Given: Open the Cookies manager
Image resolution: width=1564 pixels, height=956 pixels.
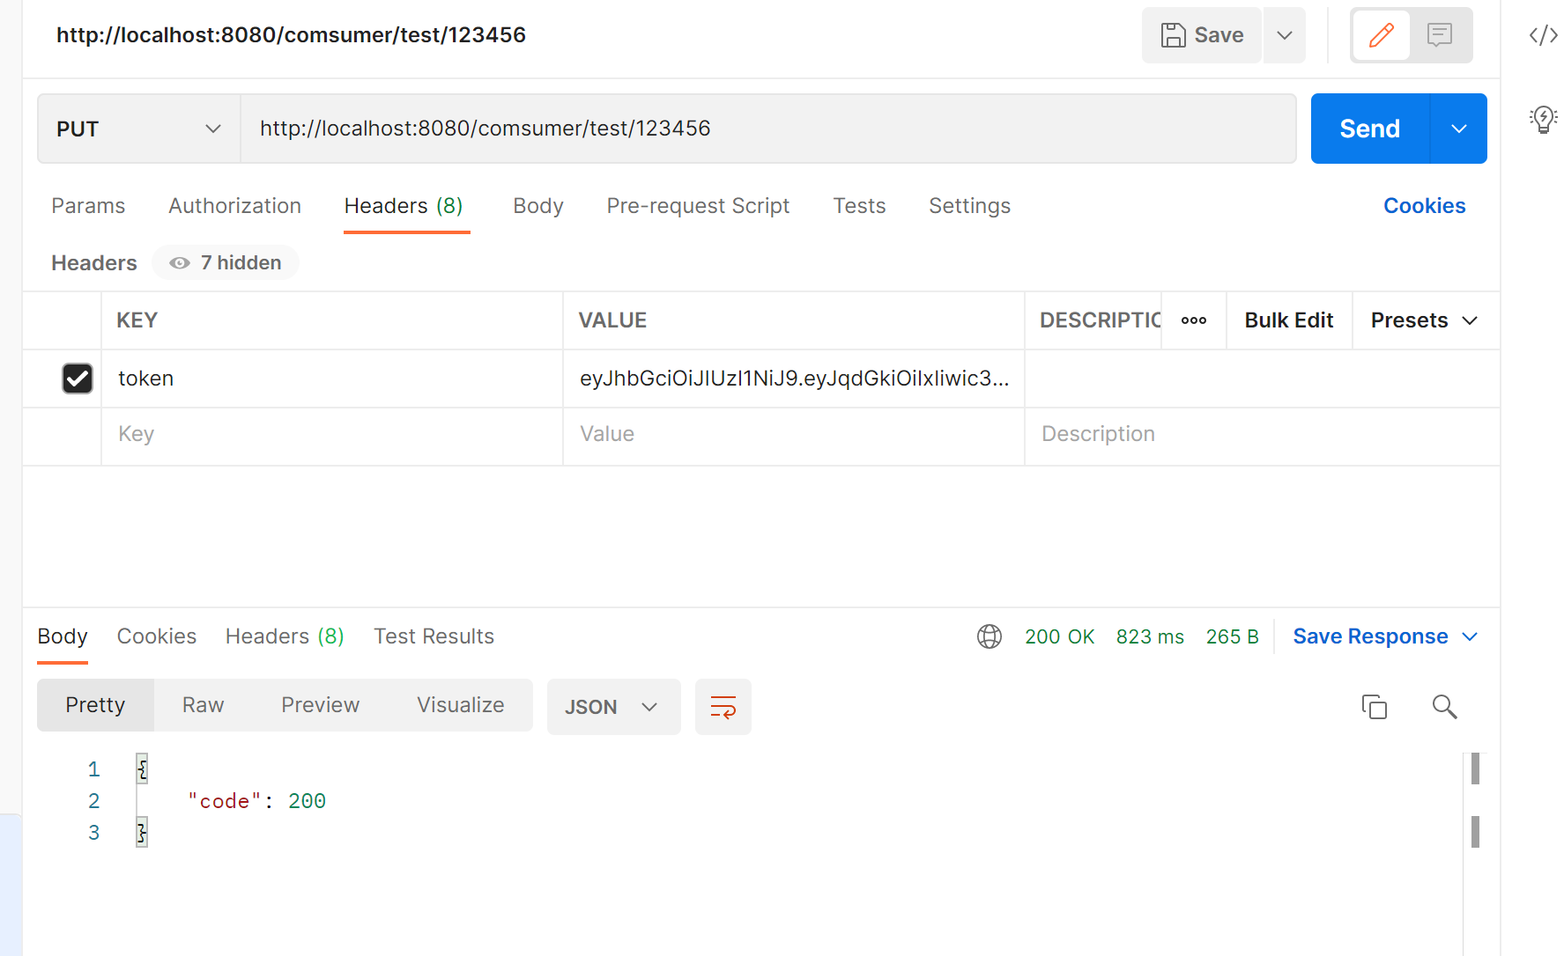Looking at the screenshot, I should tap(1424, 206).
